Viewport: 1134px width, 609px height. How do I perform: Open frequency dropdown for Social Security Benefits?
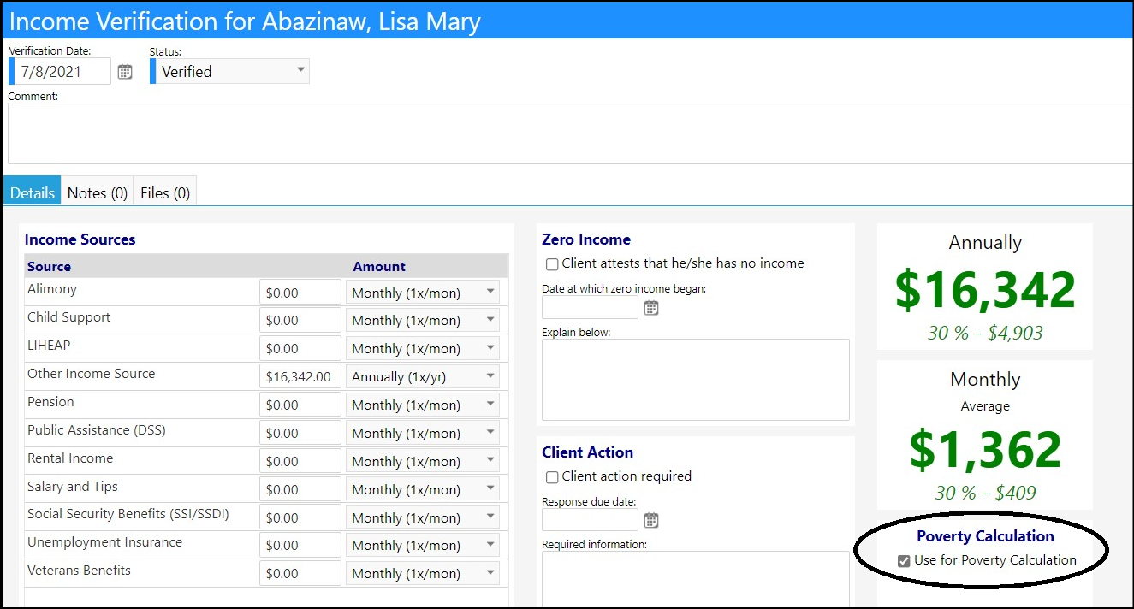[425, 517]
